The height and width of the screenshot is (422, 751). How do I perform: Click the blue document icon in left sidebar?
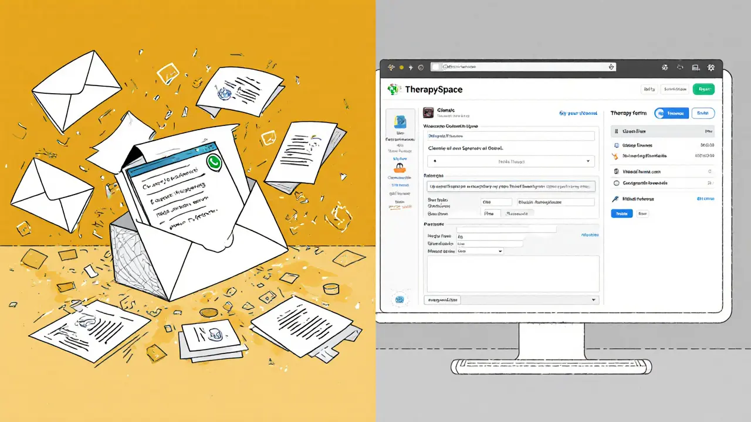[x=401, y=122]
